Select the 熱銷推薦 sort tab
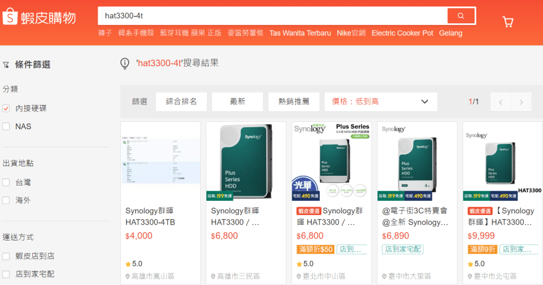The width and height of the screenshot is (543, 285). click(x=294, y=102)
